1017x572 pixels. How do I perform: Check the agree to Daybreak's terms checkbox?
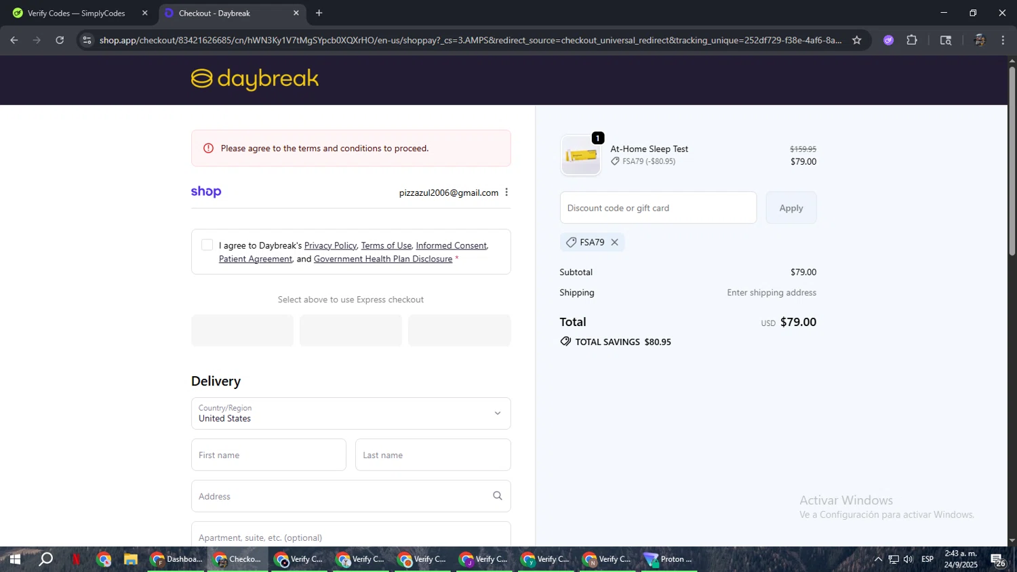tap(207, 245)
